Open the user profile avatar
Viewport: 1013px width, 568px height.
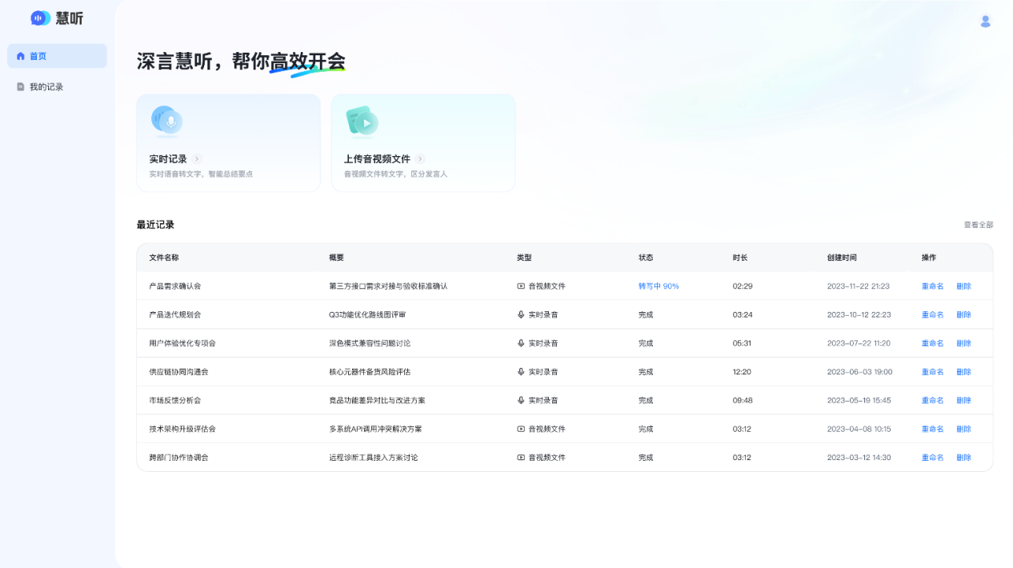[x=985, y=22]
